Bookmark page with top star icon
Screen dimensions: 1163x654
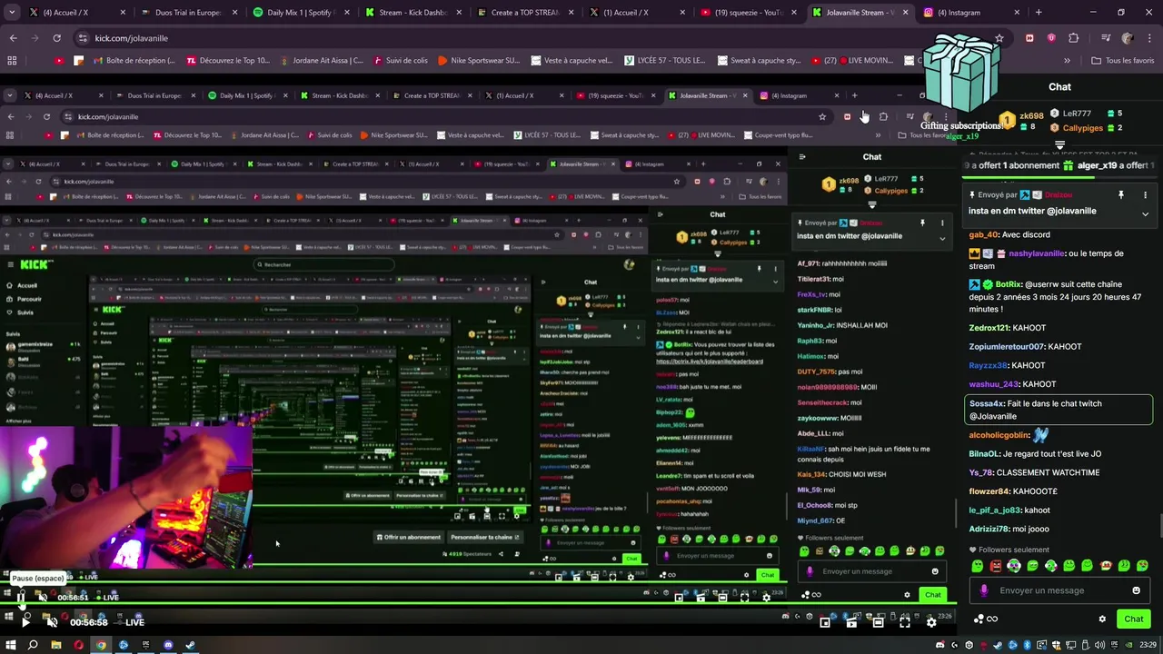pyautogui.click(x=999, y=38)
